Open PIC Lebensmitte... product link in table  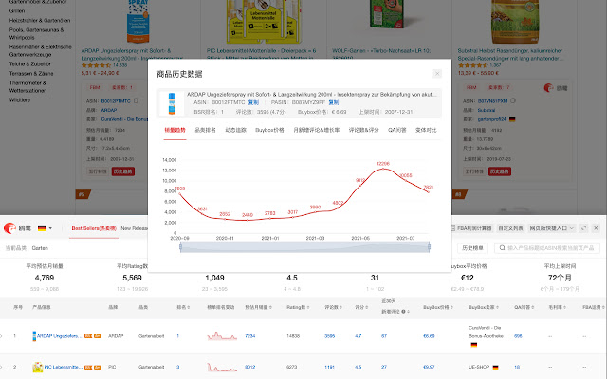coord(64,367)
